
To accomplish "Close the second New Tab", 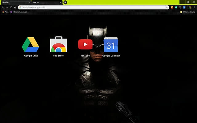I will 60,2.
